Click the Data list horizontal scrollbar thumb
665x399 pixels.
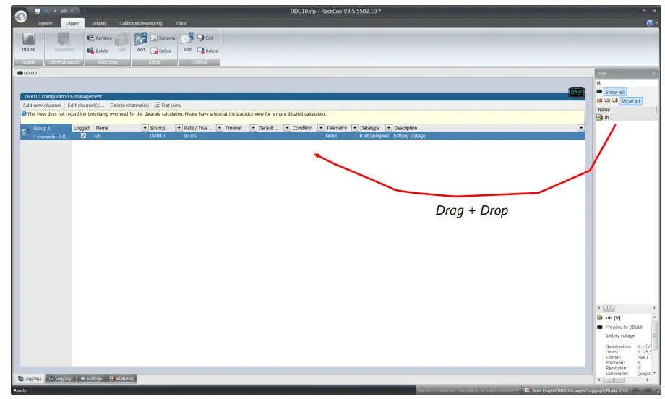(609, 308)
